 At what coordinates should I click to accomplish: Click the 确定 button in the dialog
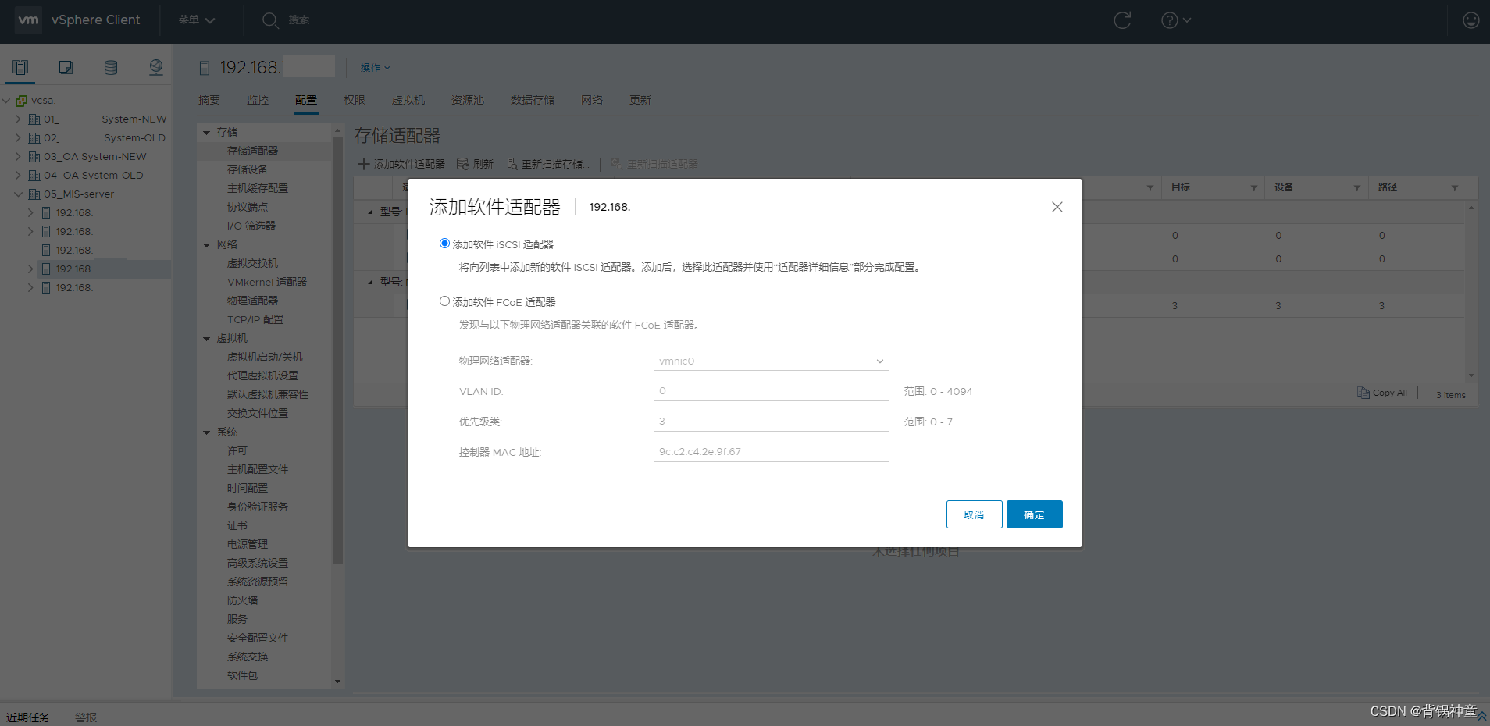pyautogui.click(x=1034, y=514)
